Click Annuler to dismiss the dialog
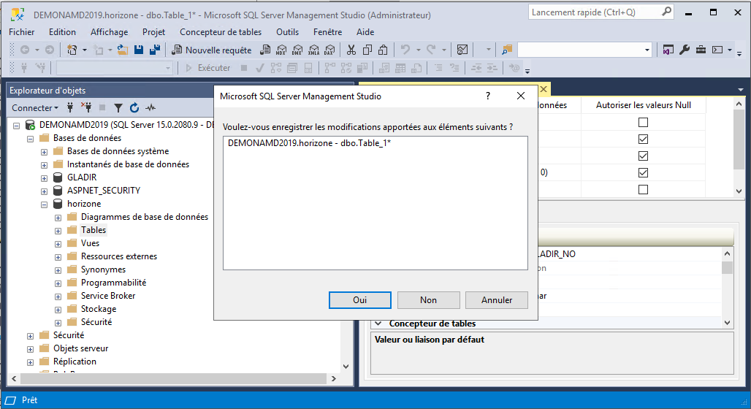 [x=497, y=300]
